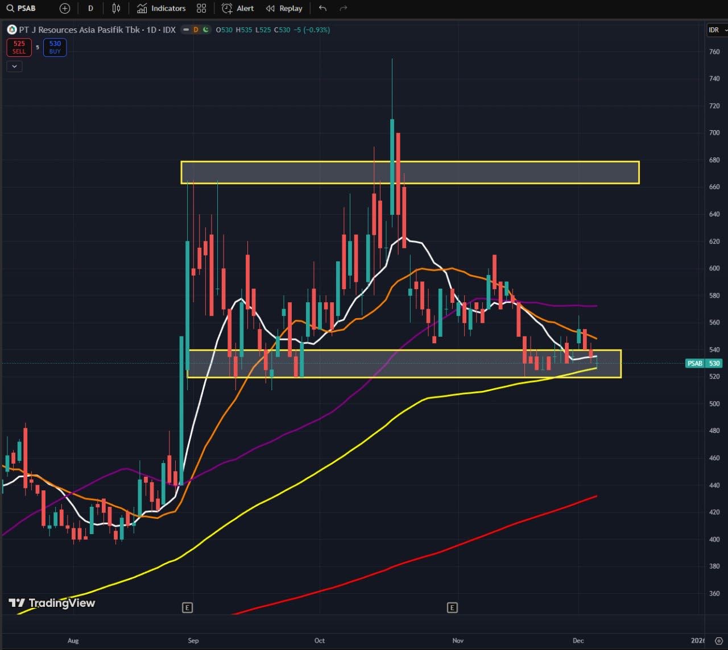Open the IDR currency dropdown
The width and height of the screenshot is (728, 650).
(x=716, y=30)
